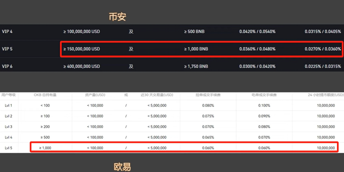Select the "0.0270% / 0.0360%" discounted fee cell
Image resolution: width=344 pixels, height=172 pixels.
pos(323,49)
